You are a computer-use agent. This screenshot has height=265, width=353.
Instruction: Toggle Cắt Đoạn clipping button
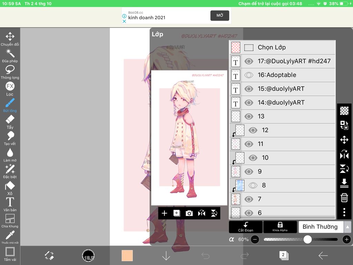tap(245, 227)
